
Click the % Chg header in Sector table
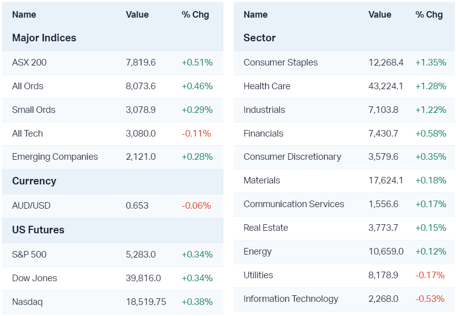click(x=429, y=15)
